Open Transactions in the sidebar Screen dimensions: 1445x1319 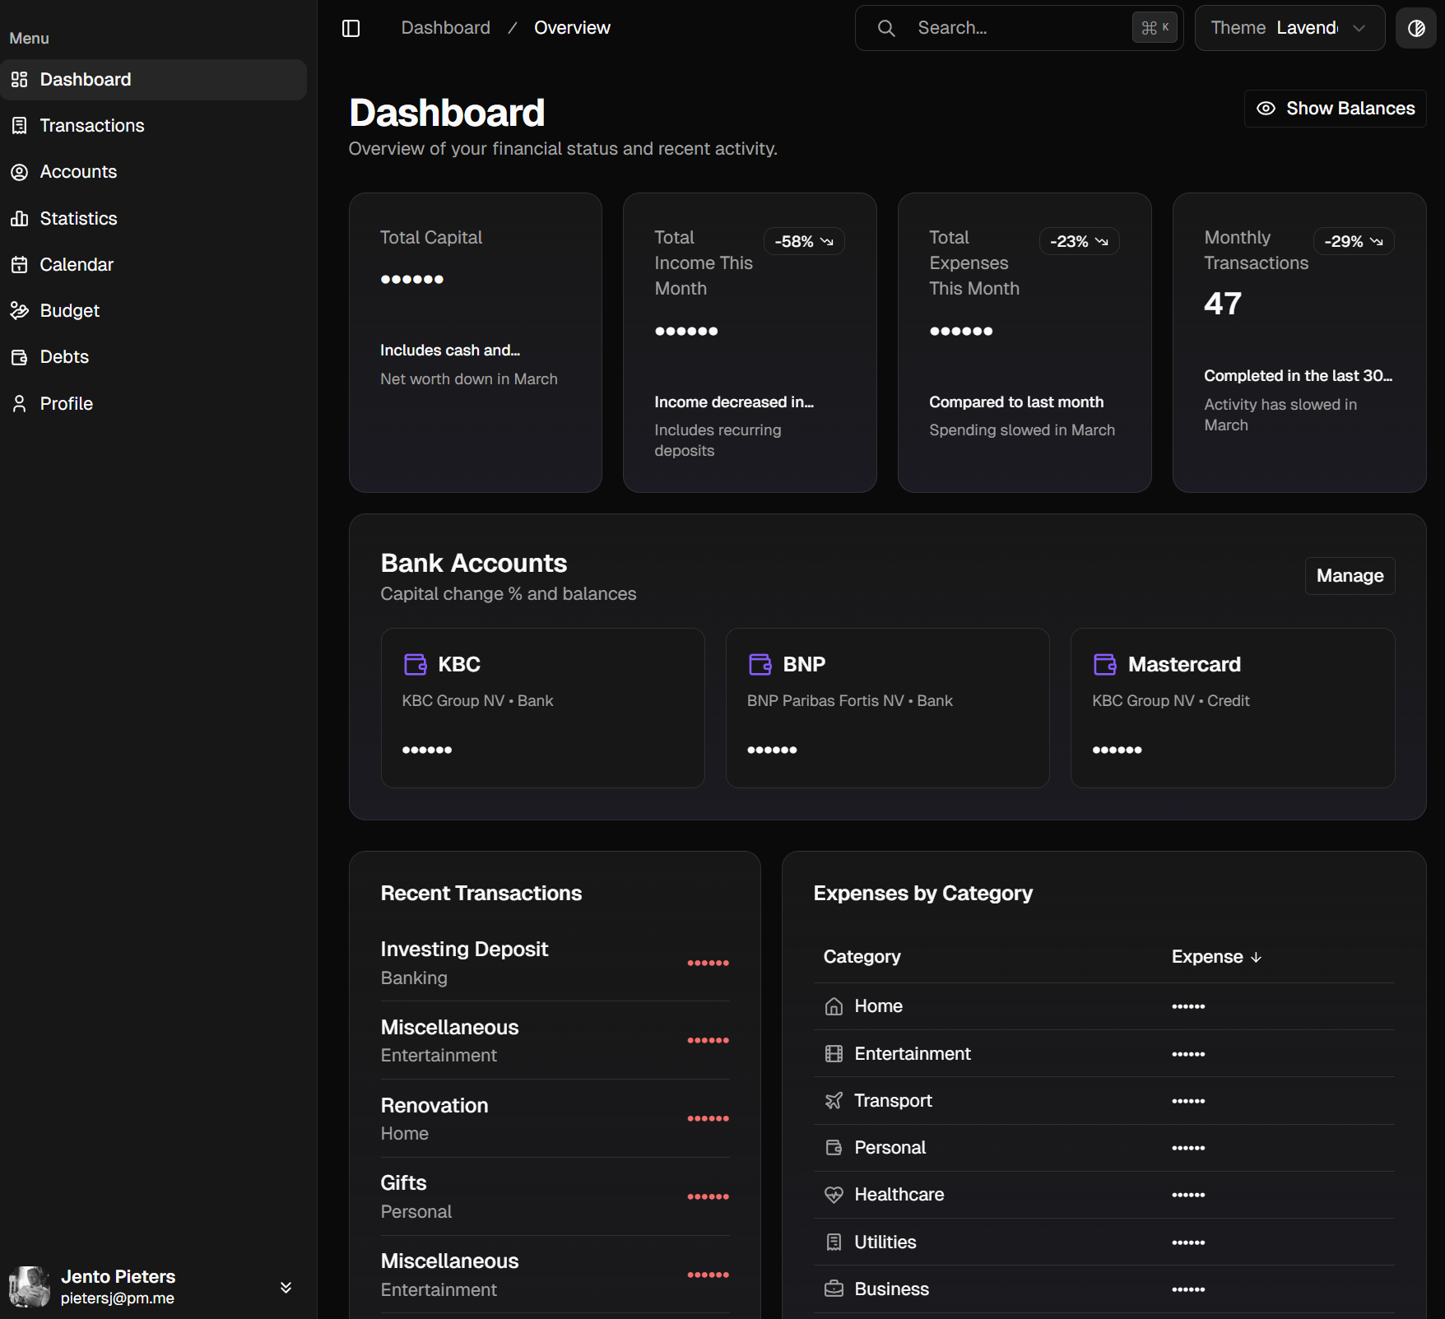click(x=92, y=126)
